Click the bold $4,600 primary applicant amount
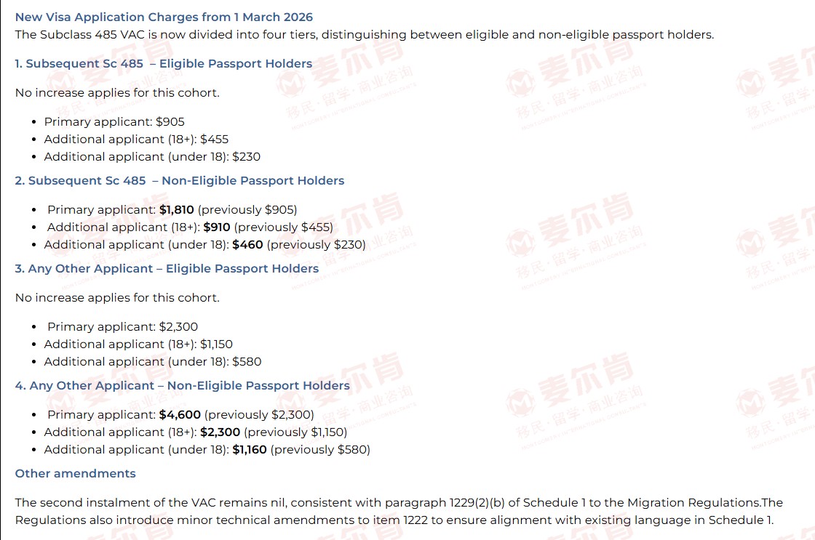Viewport: 815px width, 540px height. (180, 414)
